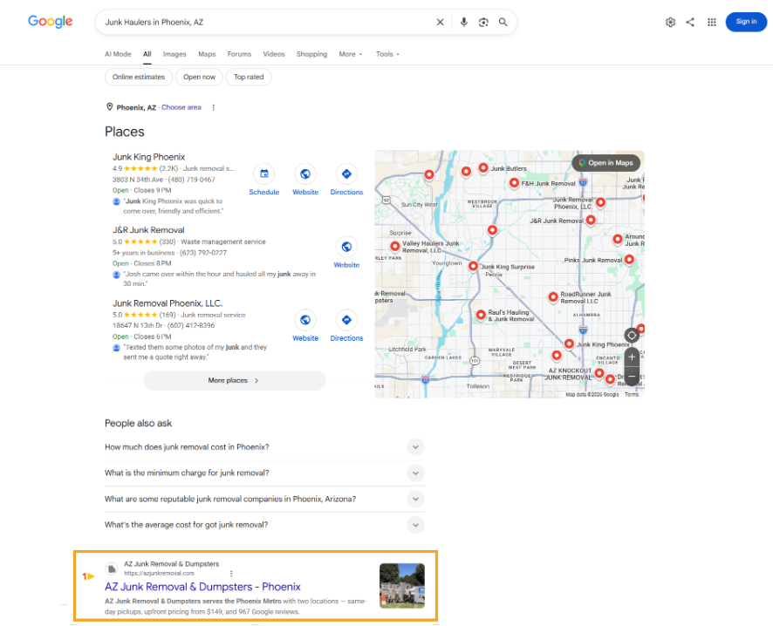Click Junk Butlers map pin
The width and height of the screenshot is (773, 626).
(x=483, y=168)
